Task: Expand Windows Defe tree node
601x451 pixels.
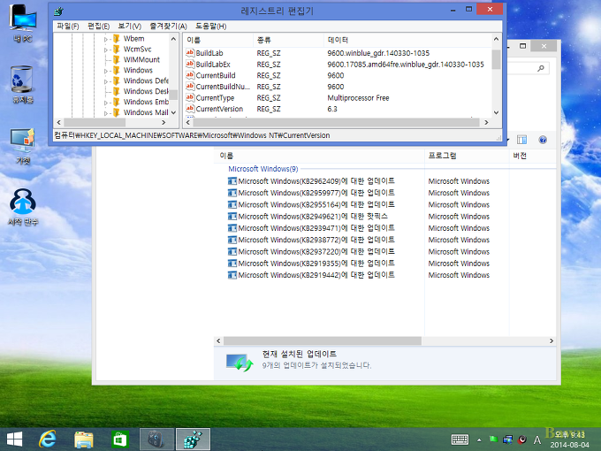Action: tap(106, 81)
